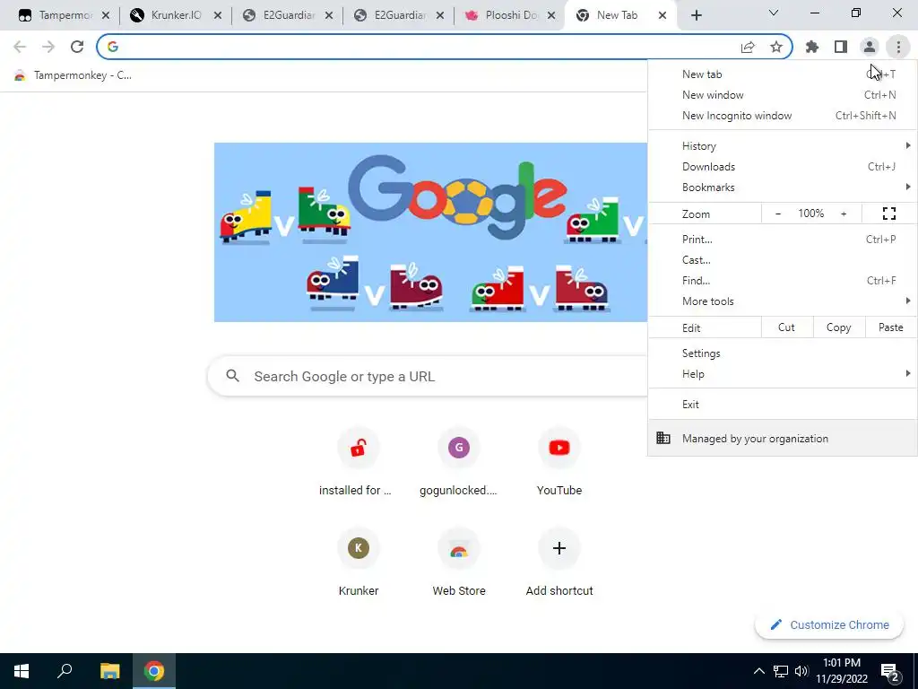Increase zoom with the plus button
918x689 pixels.
pos(844,214)
